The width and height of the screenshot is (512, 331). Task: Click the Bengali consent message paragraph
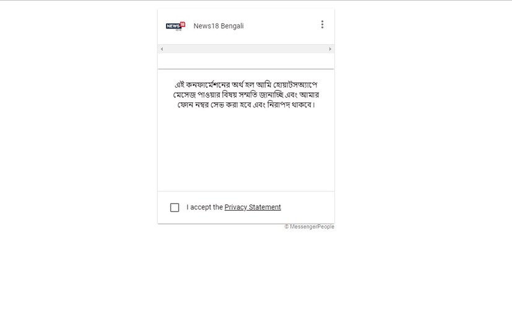point(246,95)
